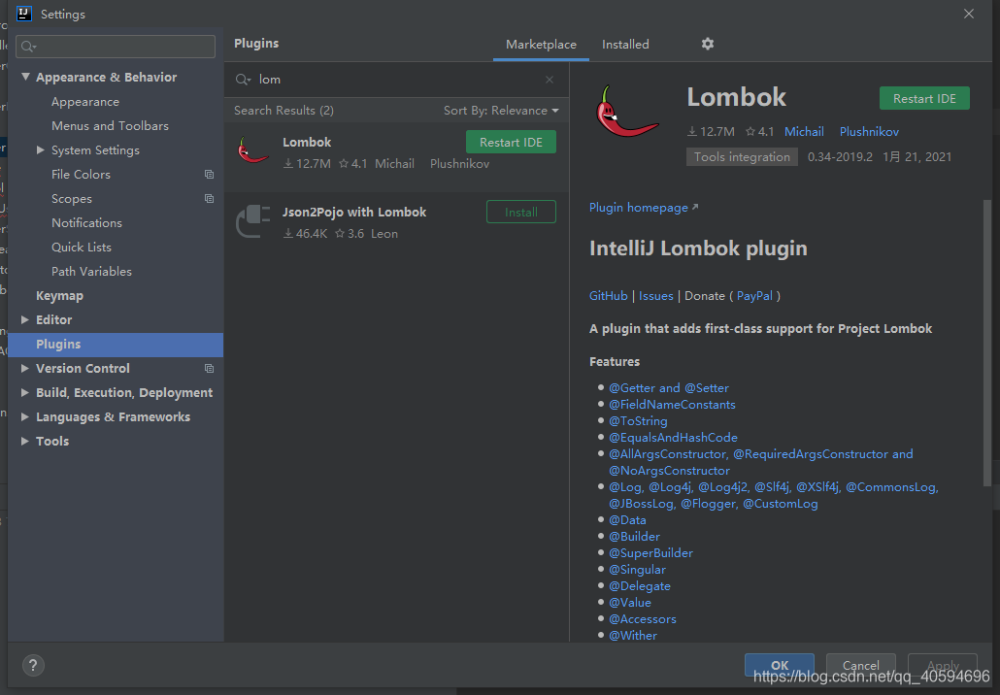
Task: Select Menus and Toolbars settings
Action: tap(111, 125)
